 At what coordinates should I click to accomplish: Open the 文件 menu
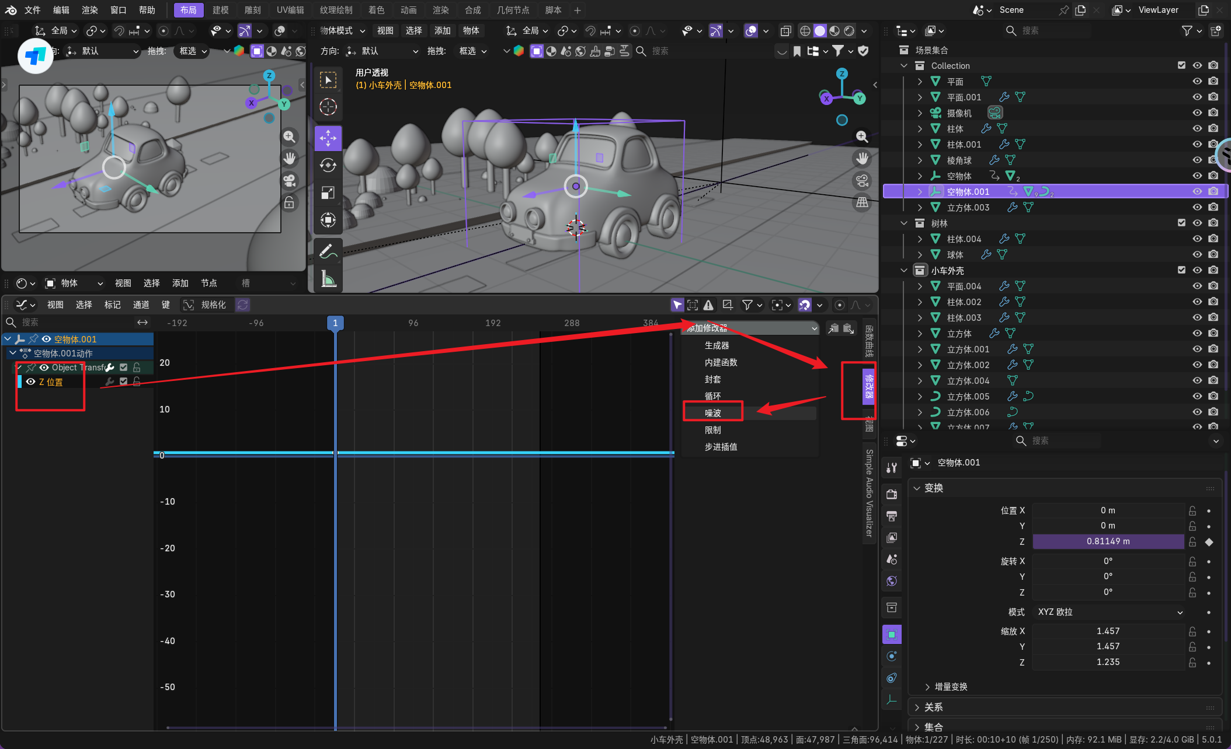click(x=32, y=10)
